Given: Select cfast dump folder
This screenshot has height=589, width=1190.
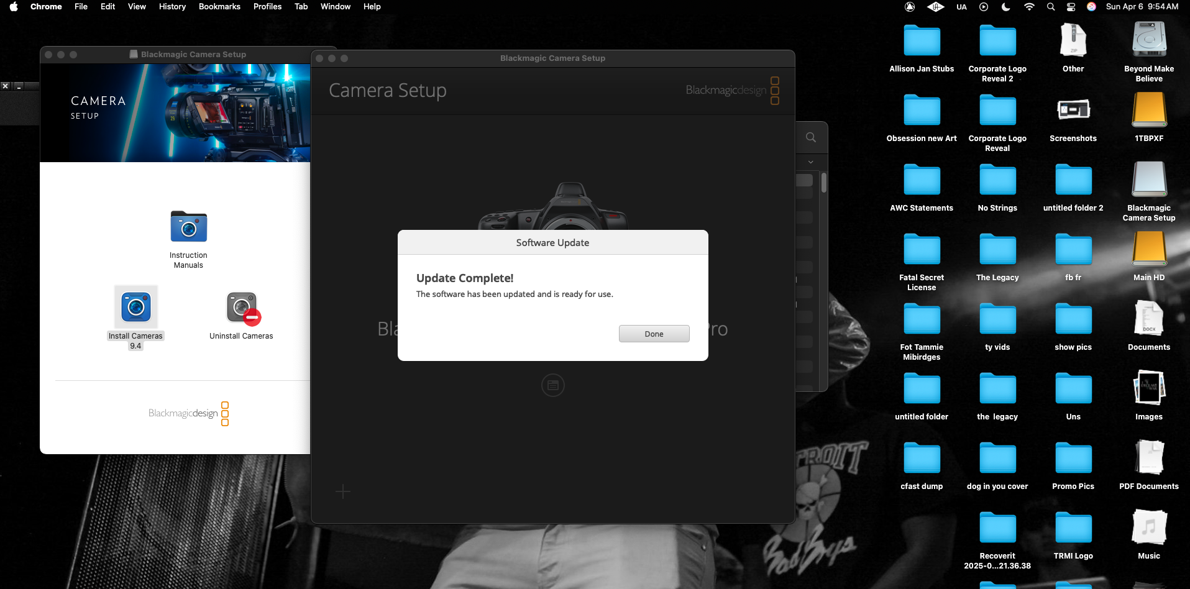Looking at the screenshot, I should 922,459.
